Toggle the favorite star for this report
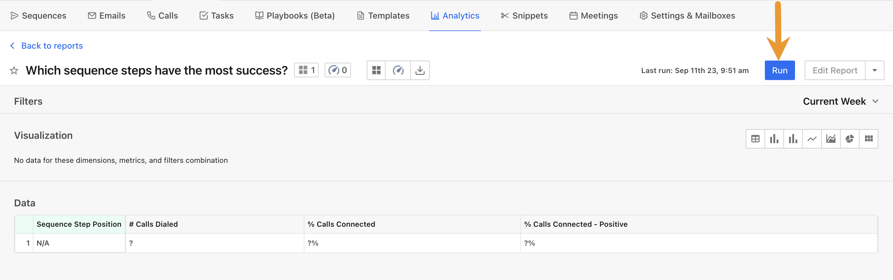 (14, 70)
